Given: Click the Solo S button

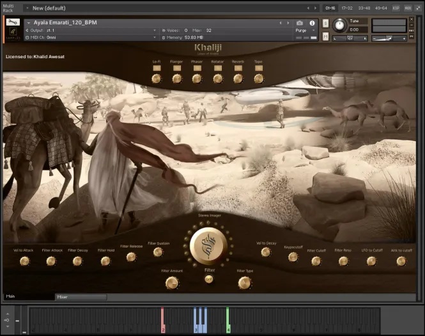Looking at the screenshot, I should click(x=325, y=24).
